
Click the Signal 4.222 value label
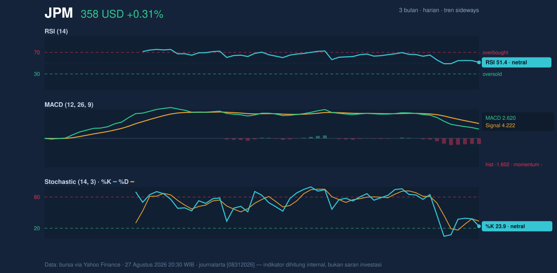tap(500, 125)
